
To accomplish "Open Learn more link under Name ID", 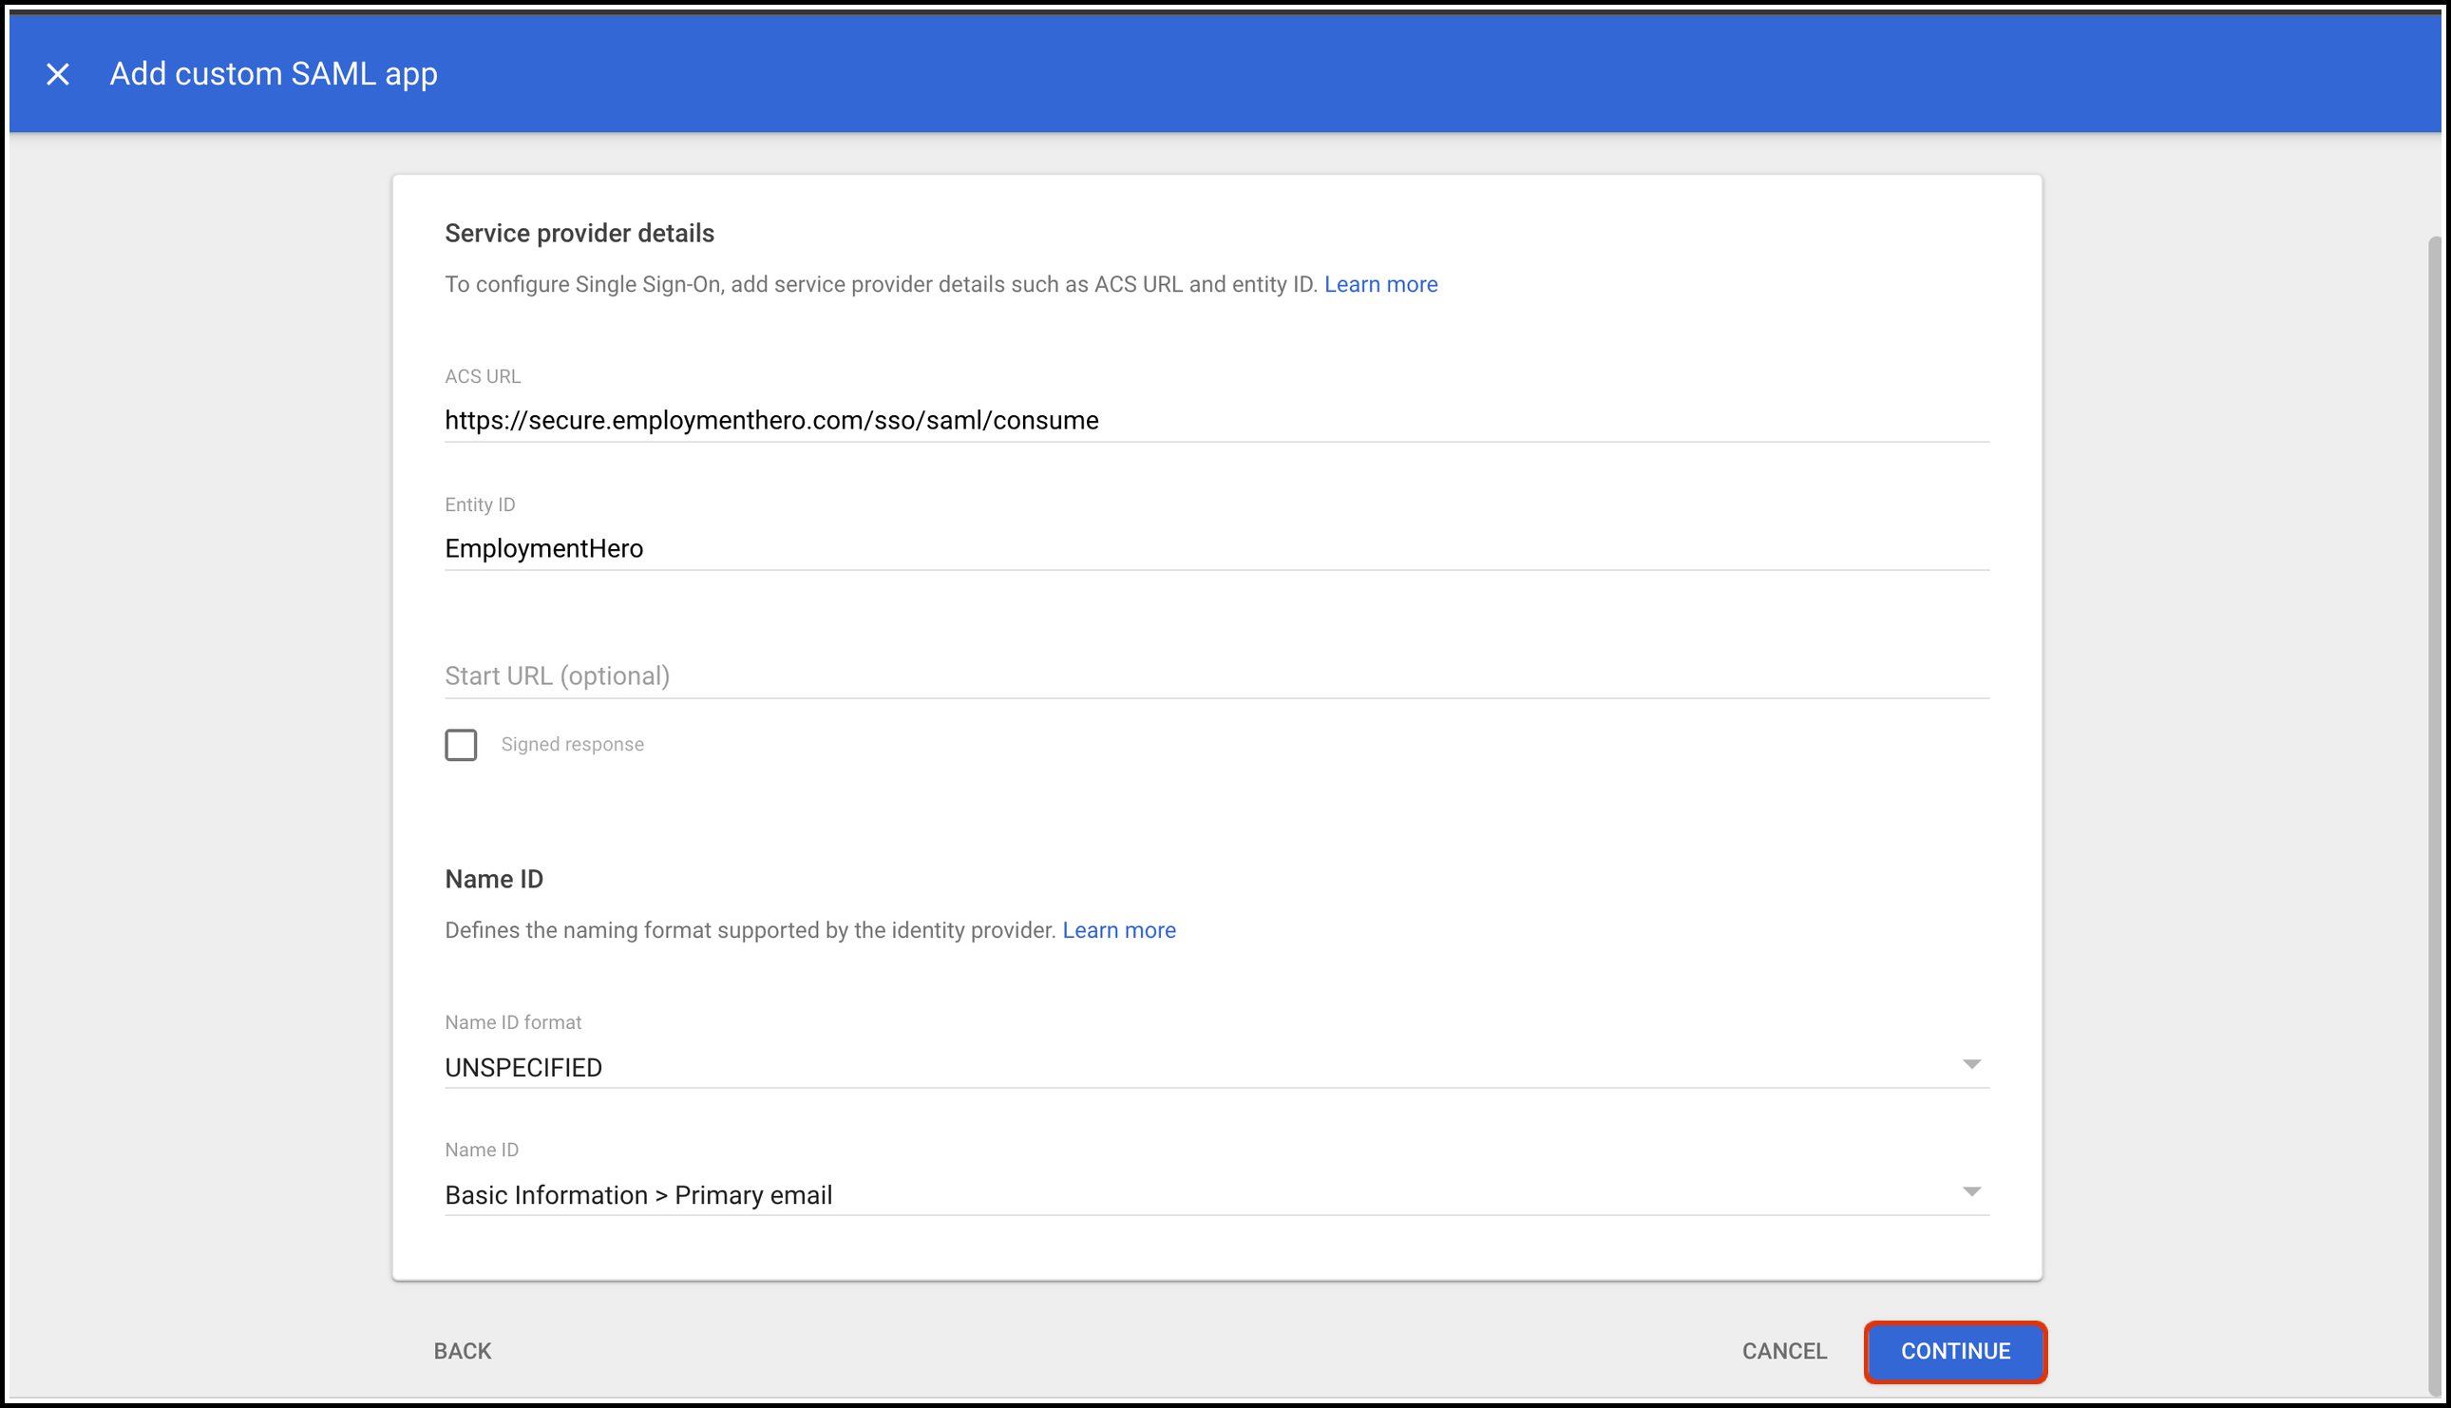I will (1119, 930).
